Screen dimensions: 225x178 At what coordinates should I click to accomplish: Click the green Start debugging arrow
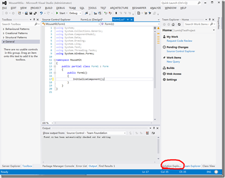(x=57, y=13)
